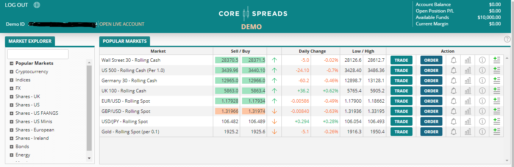Viewport: 514px width, 167px height.
Task: Expand the Shares - US category
Action: [x=12, y=105]
